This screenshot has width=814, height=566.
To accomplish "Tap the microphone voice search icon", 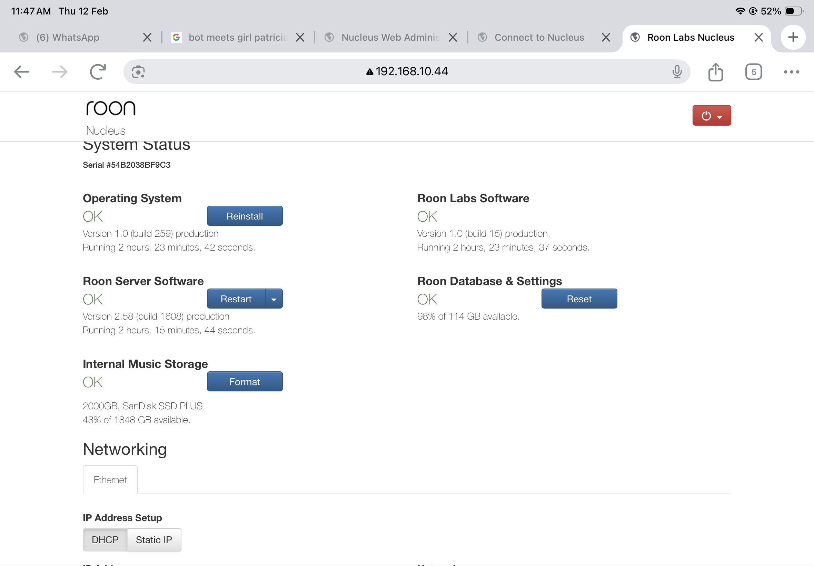I will (x=677, y=72).
